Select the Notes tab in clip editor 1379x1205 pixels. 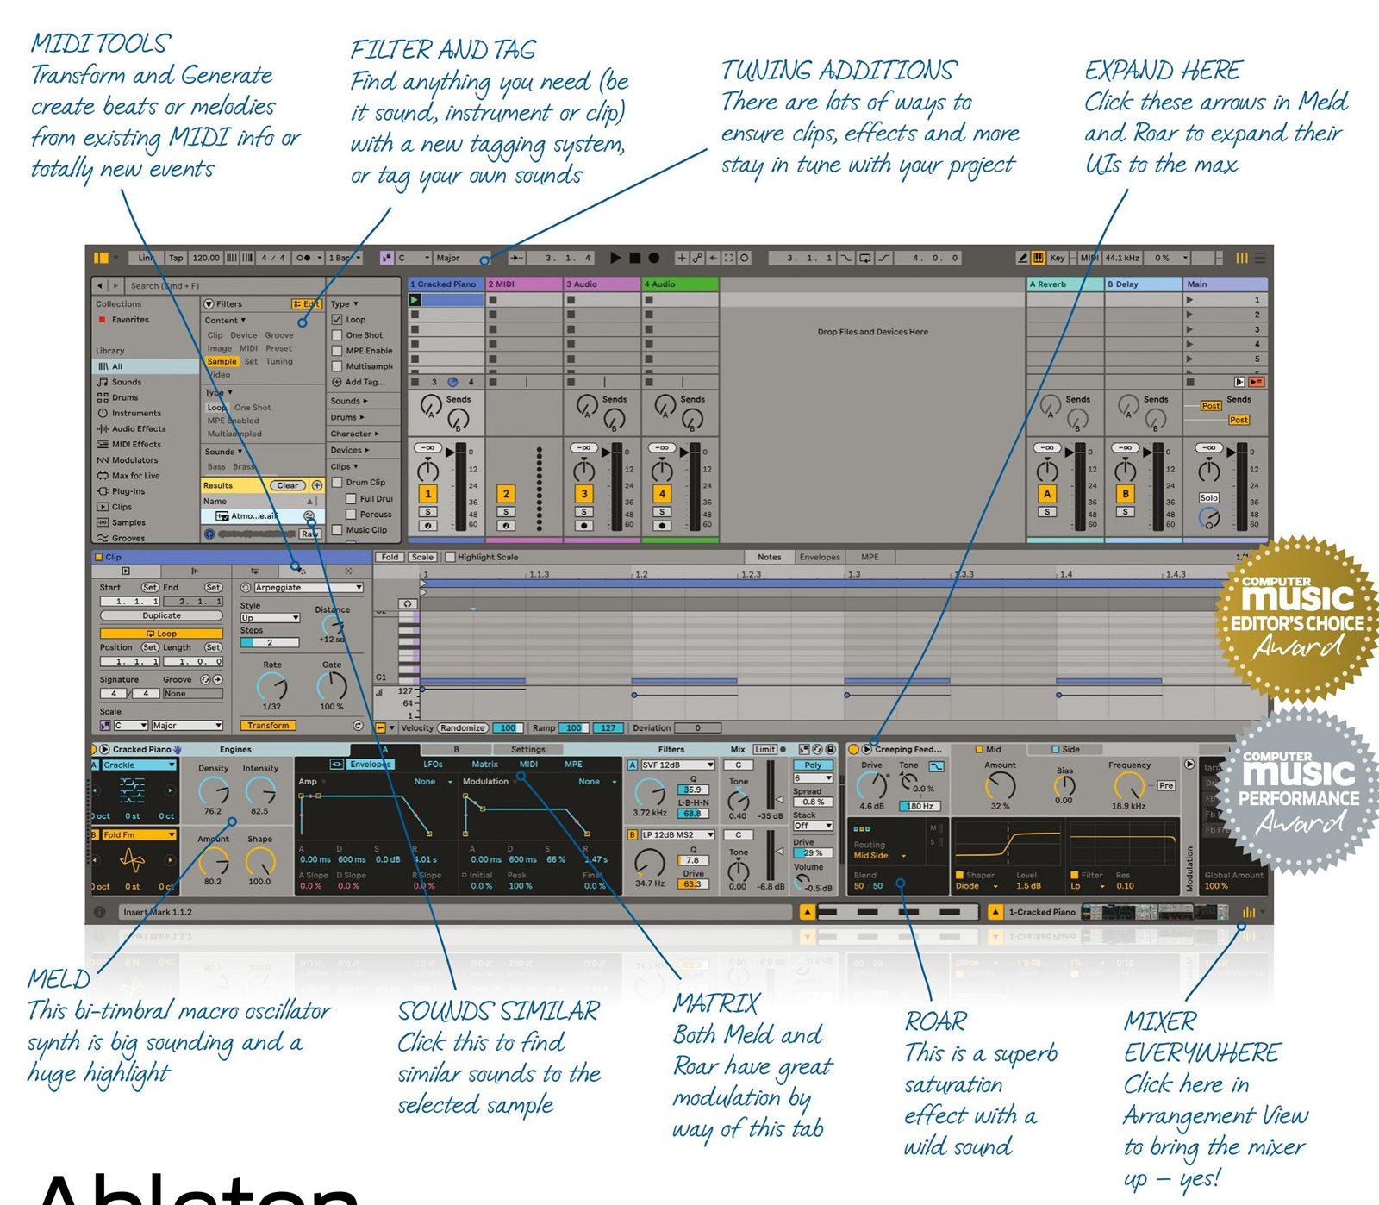[769, 557]
